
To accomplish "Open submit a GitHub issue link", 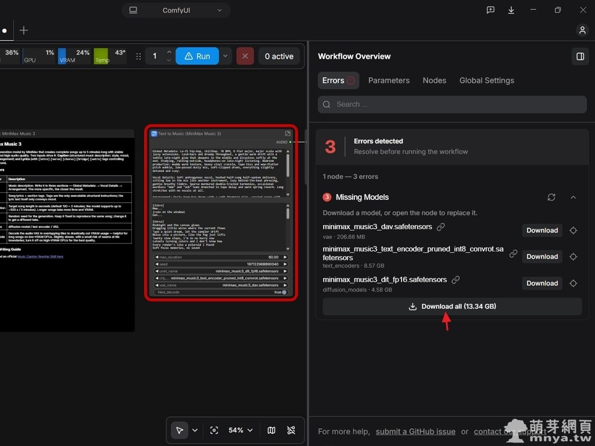I will click(415, 431).
